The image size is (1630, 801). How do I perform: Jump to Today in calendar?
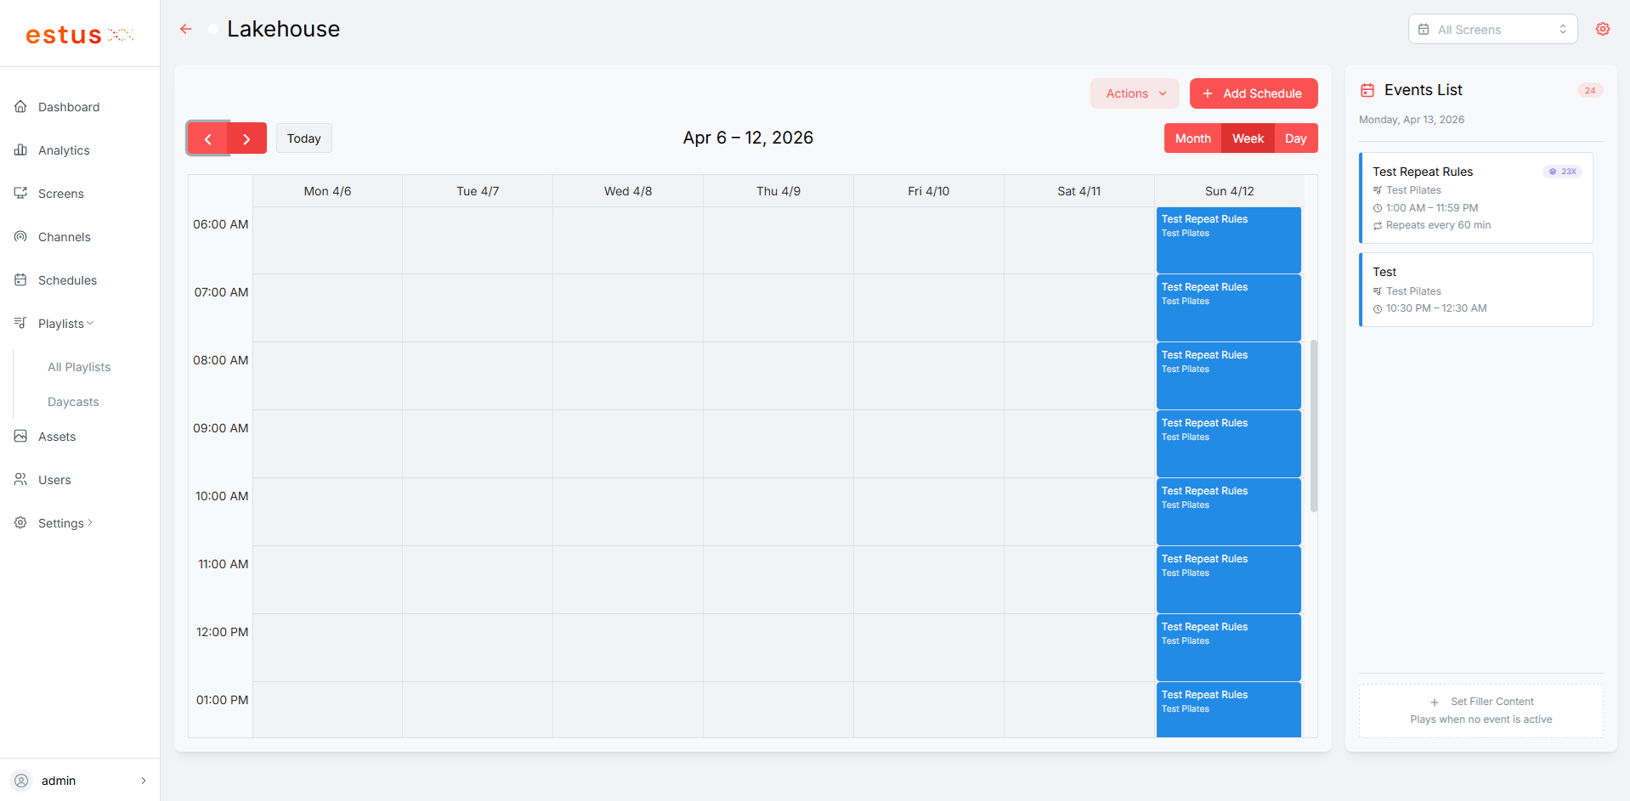pyautogui.click(x=304, y=138)
